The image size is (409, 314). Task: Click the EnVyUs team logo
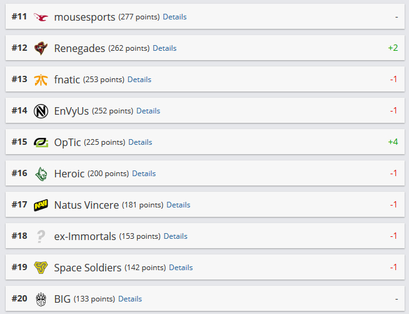coord(41,111)
